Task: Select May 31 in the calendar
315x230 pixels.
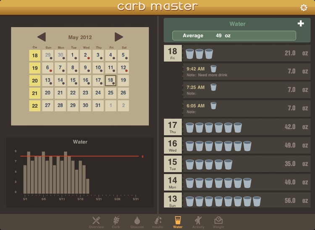Action: coord(98,106)
